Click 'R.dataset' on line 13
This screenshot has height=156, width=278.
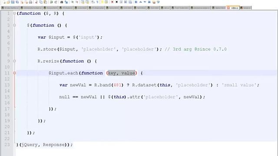(x=144, y=85)
